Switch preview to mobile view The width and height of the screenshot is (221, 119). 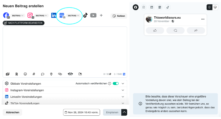click(210, 7)
